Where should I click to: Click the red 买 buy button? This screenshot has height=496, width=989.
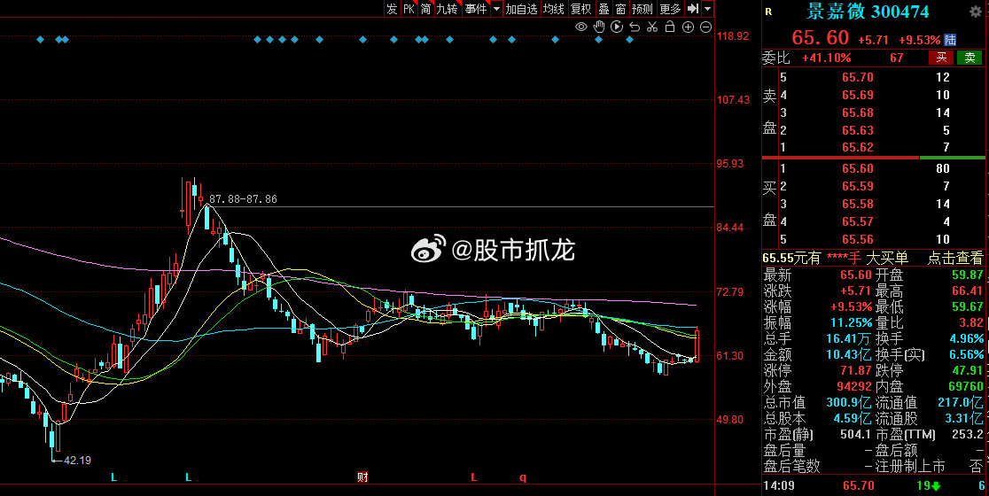[940, 58]
